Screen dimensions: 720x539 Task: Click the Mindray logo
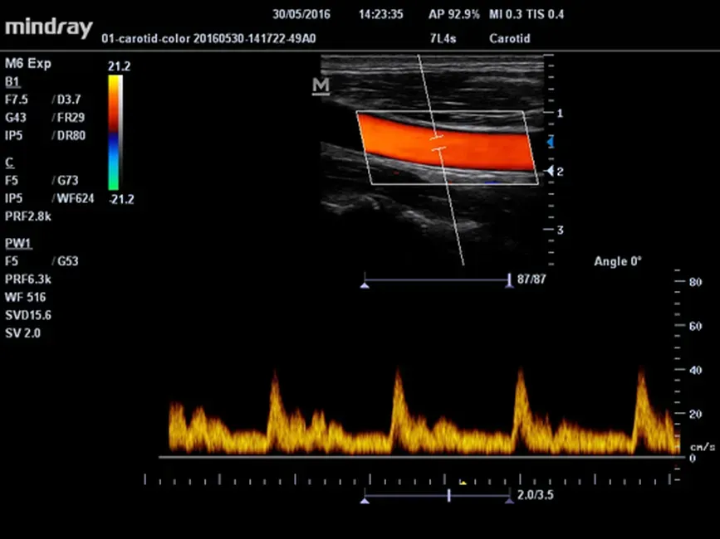tap(49, 27)
